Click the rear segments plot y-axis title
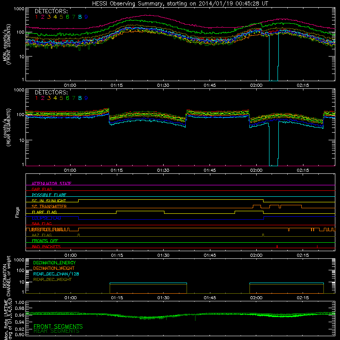340x340 pixels. click(6, 127)
